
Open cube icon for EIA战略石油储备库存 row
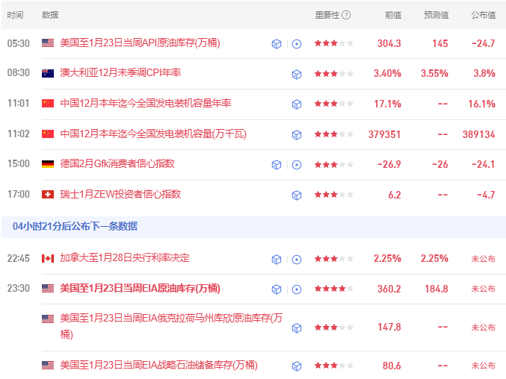pos(297,366)
